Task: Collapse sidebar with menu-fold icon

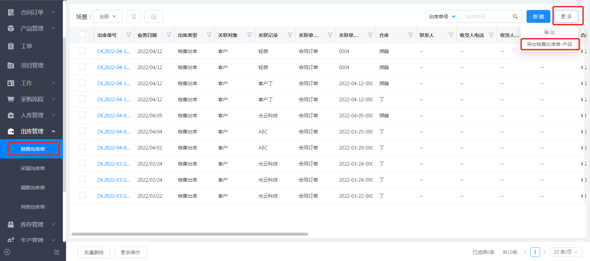Action: pos(57,252)
